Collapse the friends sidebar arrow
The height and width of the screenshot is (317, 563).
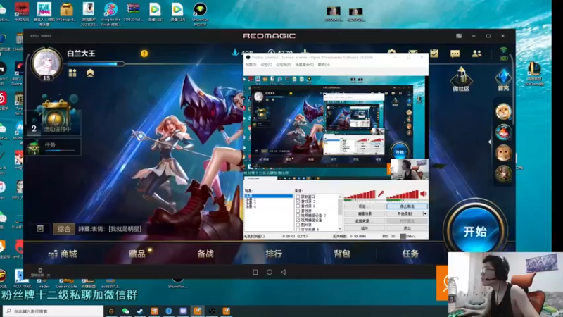tap(490, 142)
